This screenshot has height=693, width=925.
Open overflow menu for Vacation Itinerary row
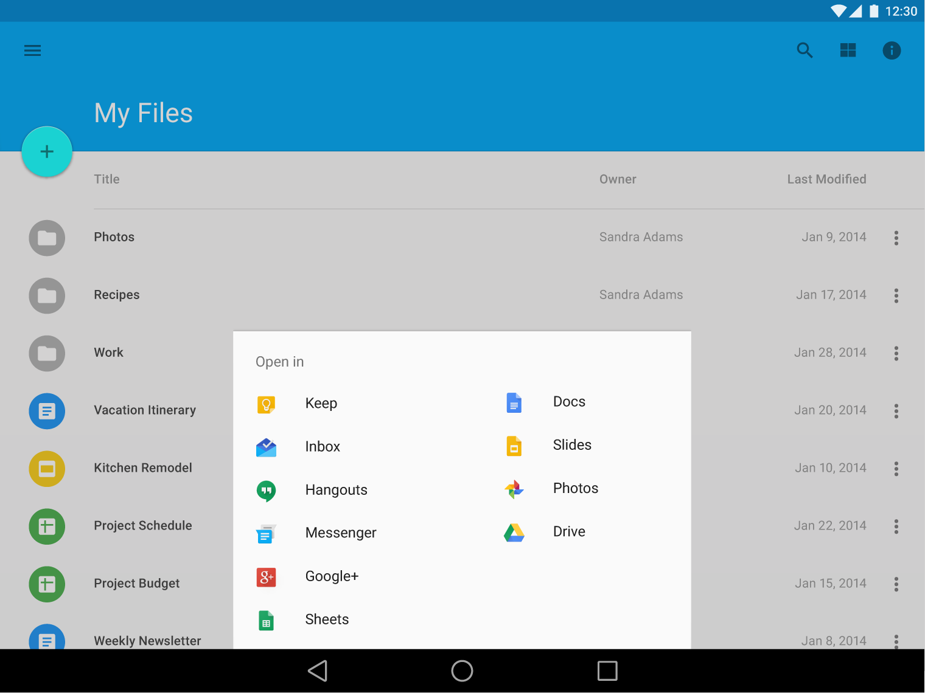pyautogui.click(x=896, y=411)
